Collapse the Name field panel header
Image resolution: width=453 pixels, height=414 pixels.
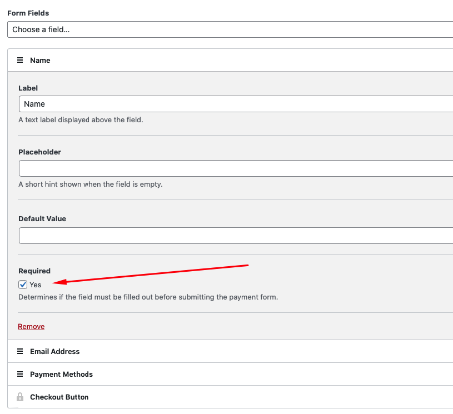[x=222, y=60]
